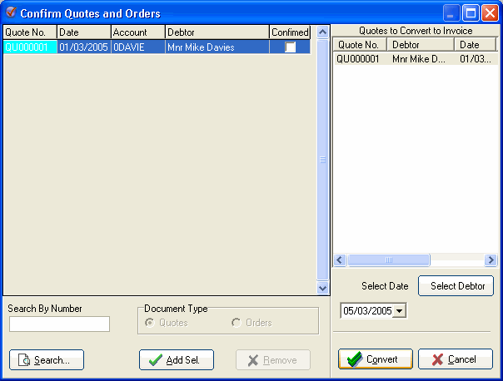Click Quote No. header in convert list
Screen dimensions: 503x381
(x=360, y=45)
